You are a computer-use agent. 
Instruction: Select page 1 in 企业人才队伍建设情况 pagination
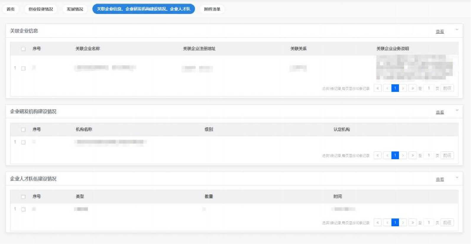pos(395,222)
